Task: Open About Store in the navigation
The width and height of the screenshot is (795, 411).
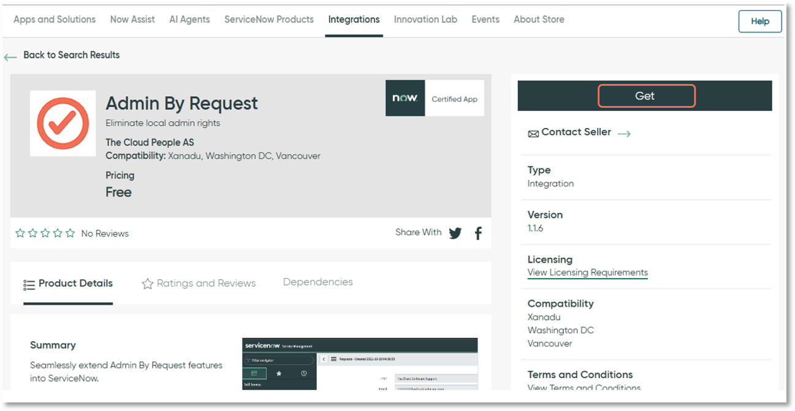Action: pyautogui.click(x=539, y=20)
